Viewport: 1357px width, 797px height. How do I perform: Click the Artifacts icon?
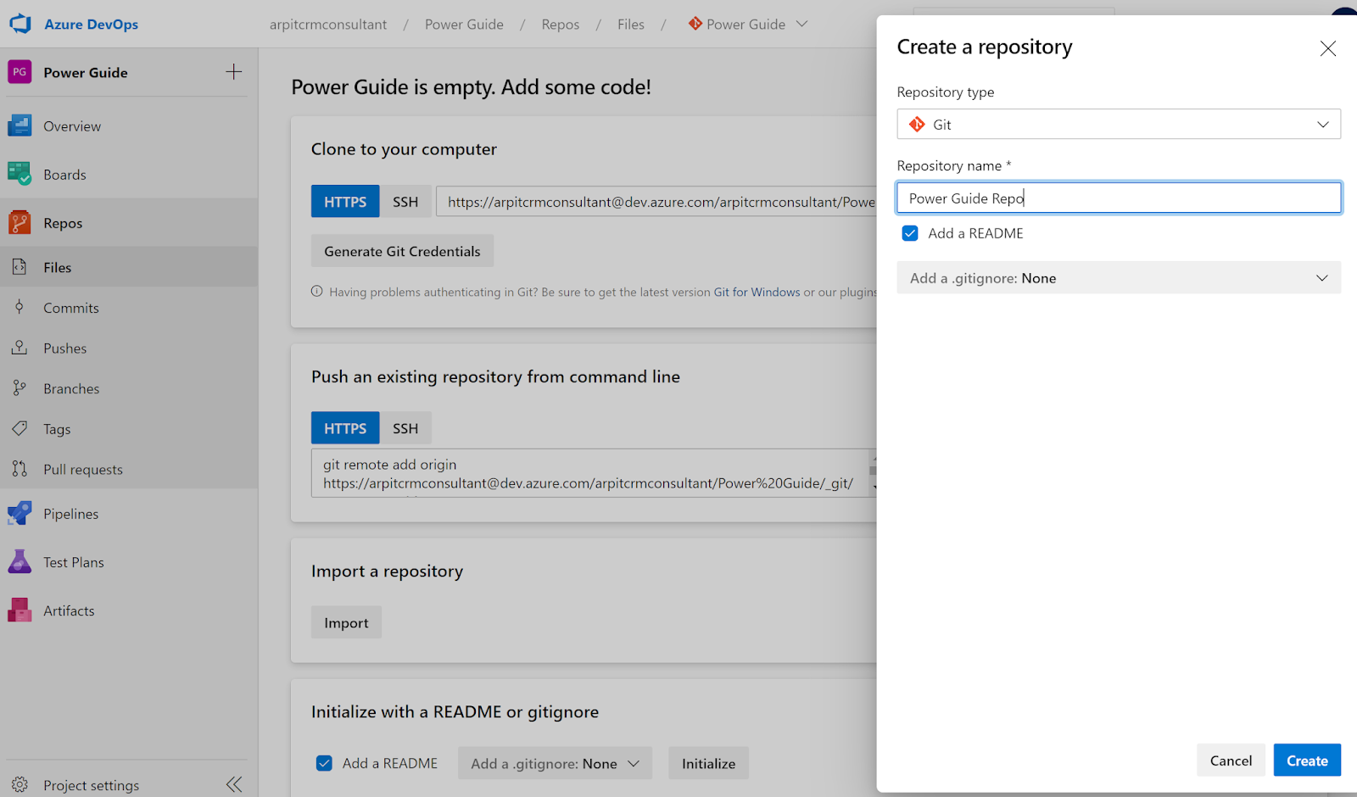point(19,610)
